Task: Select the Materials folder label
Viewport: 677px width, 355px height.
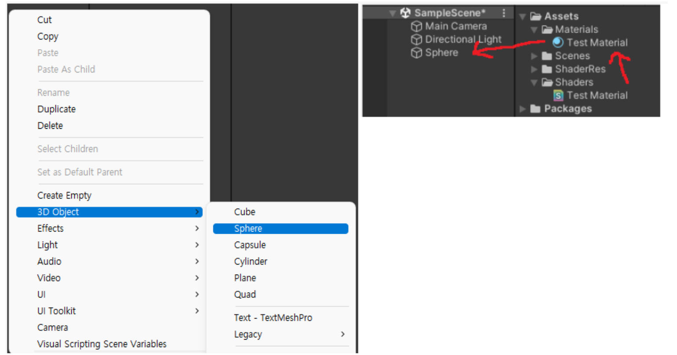Action: (x=576, y=29)
